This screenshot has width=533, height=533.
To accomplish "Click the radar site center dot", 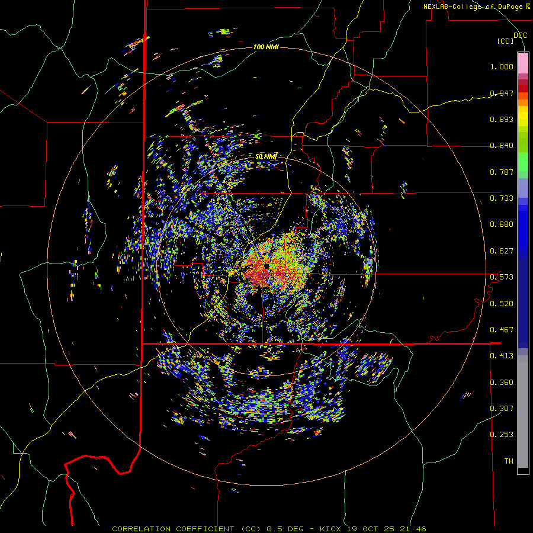I will (266, 266).
